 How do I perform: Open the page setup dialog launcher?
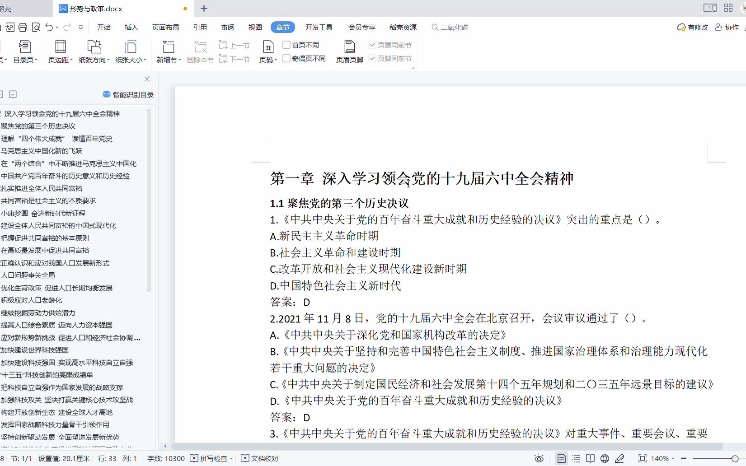(x=413, y=68)
